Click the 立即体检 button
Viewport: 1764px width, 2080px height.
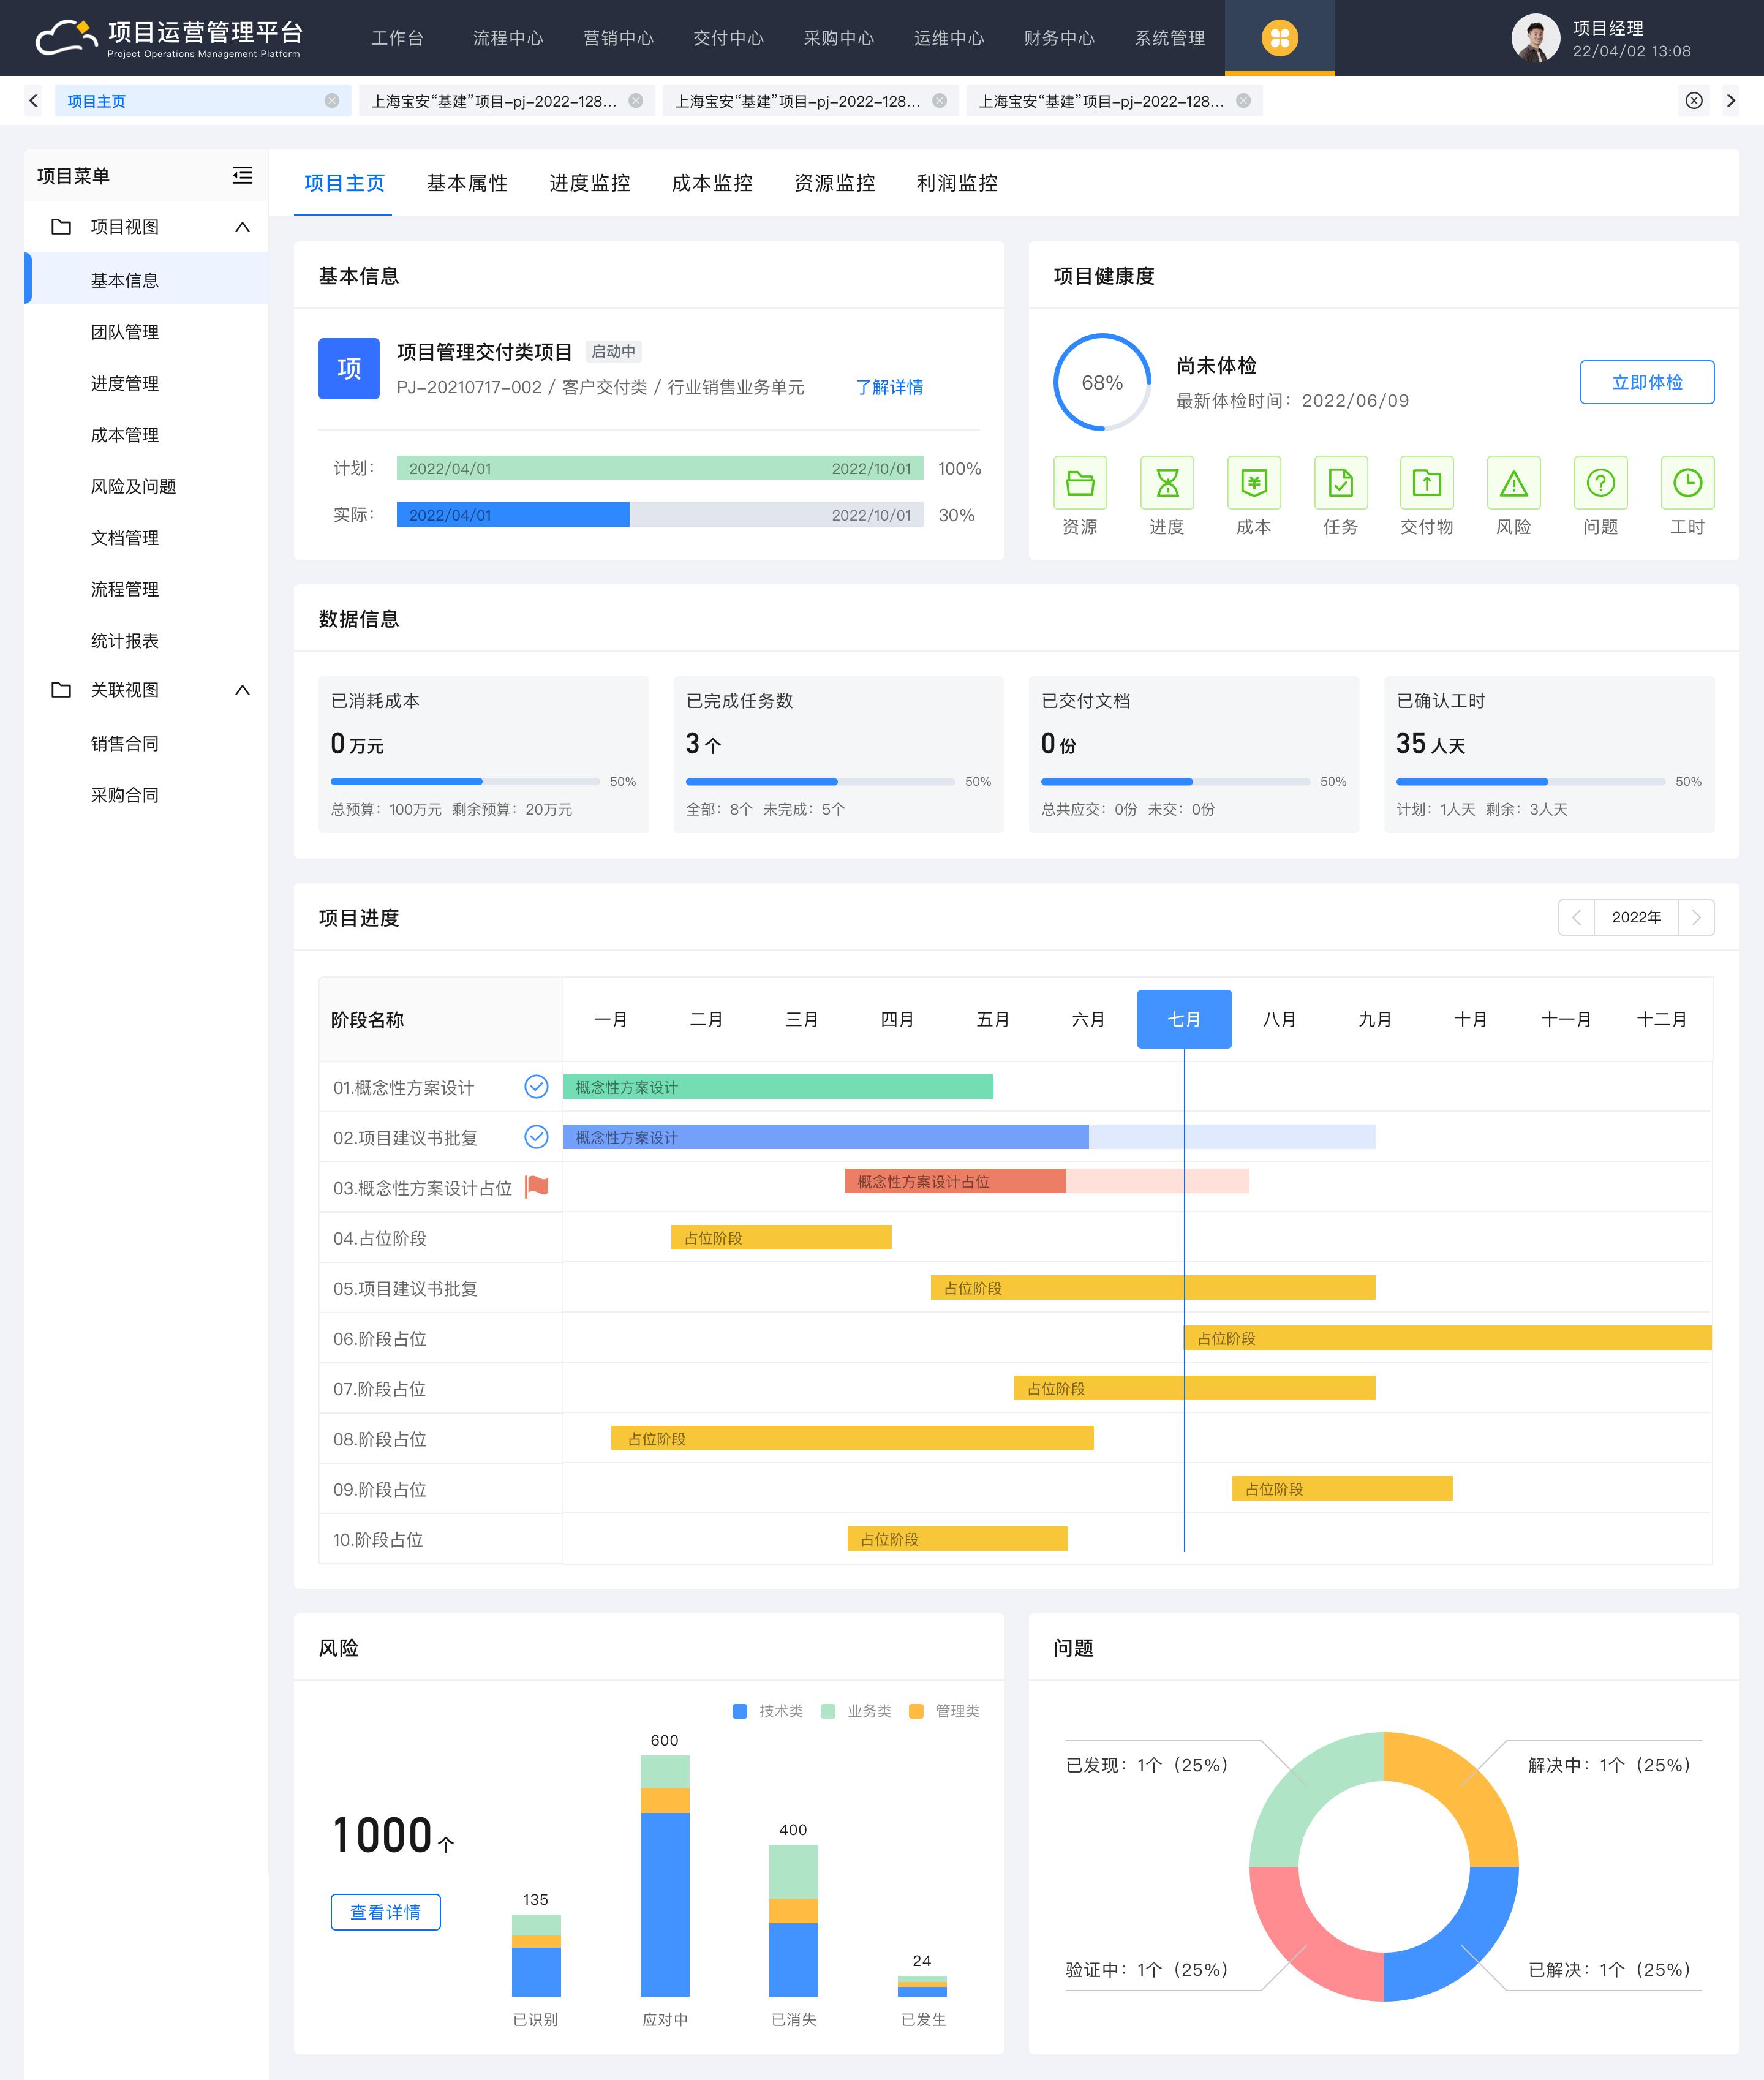(x=1646, y=382)
